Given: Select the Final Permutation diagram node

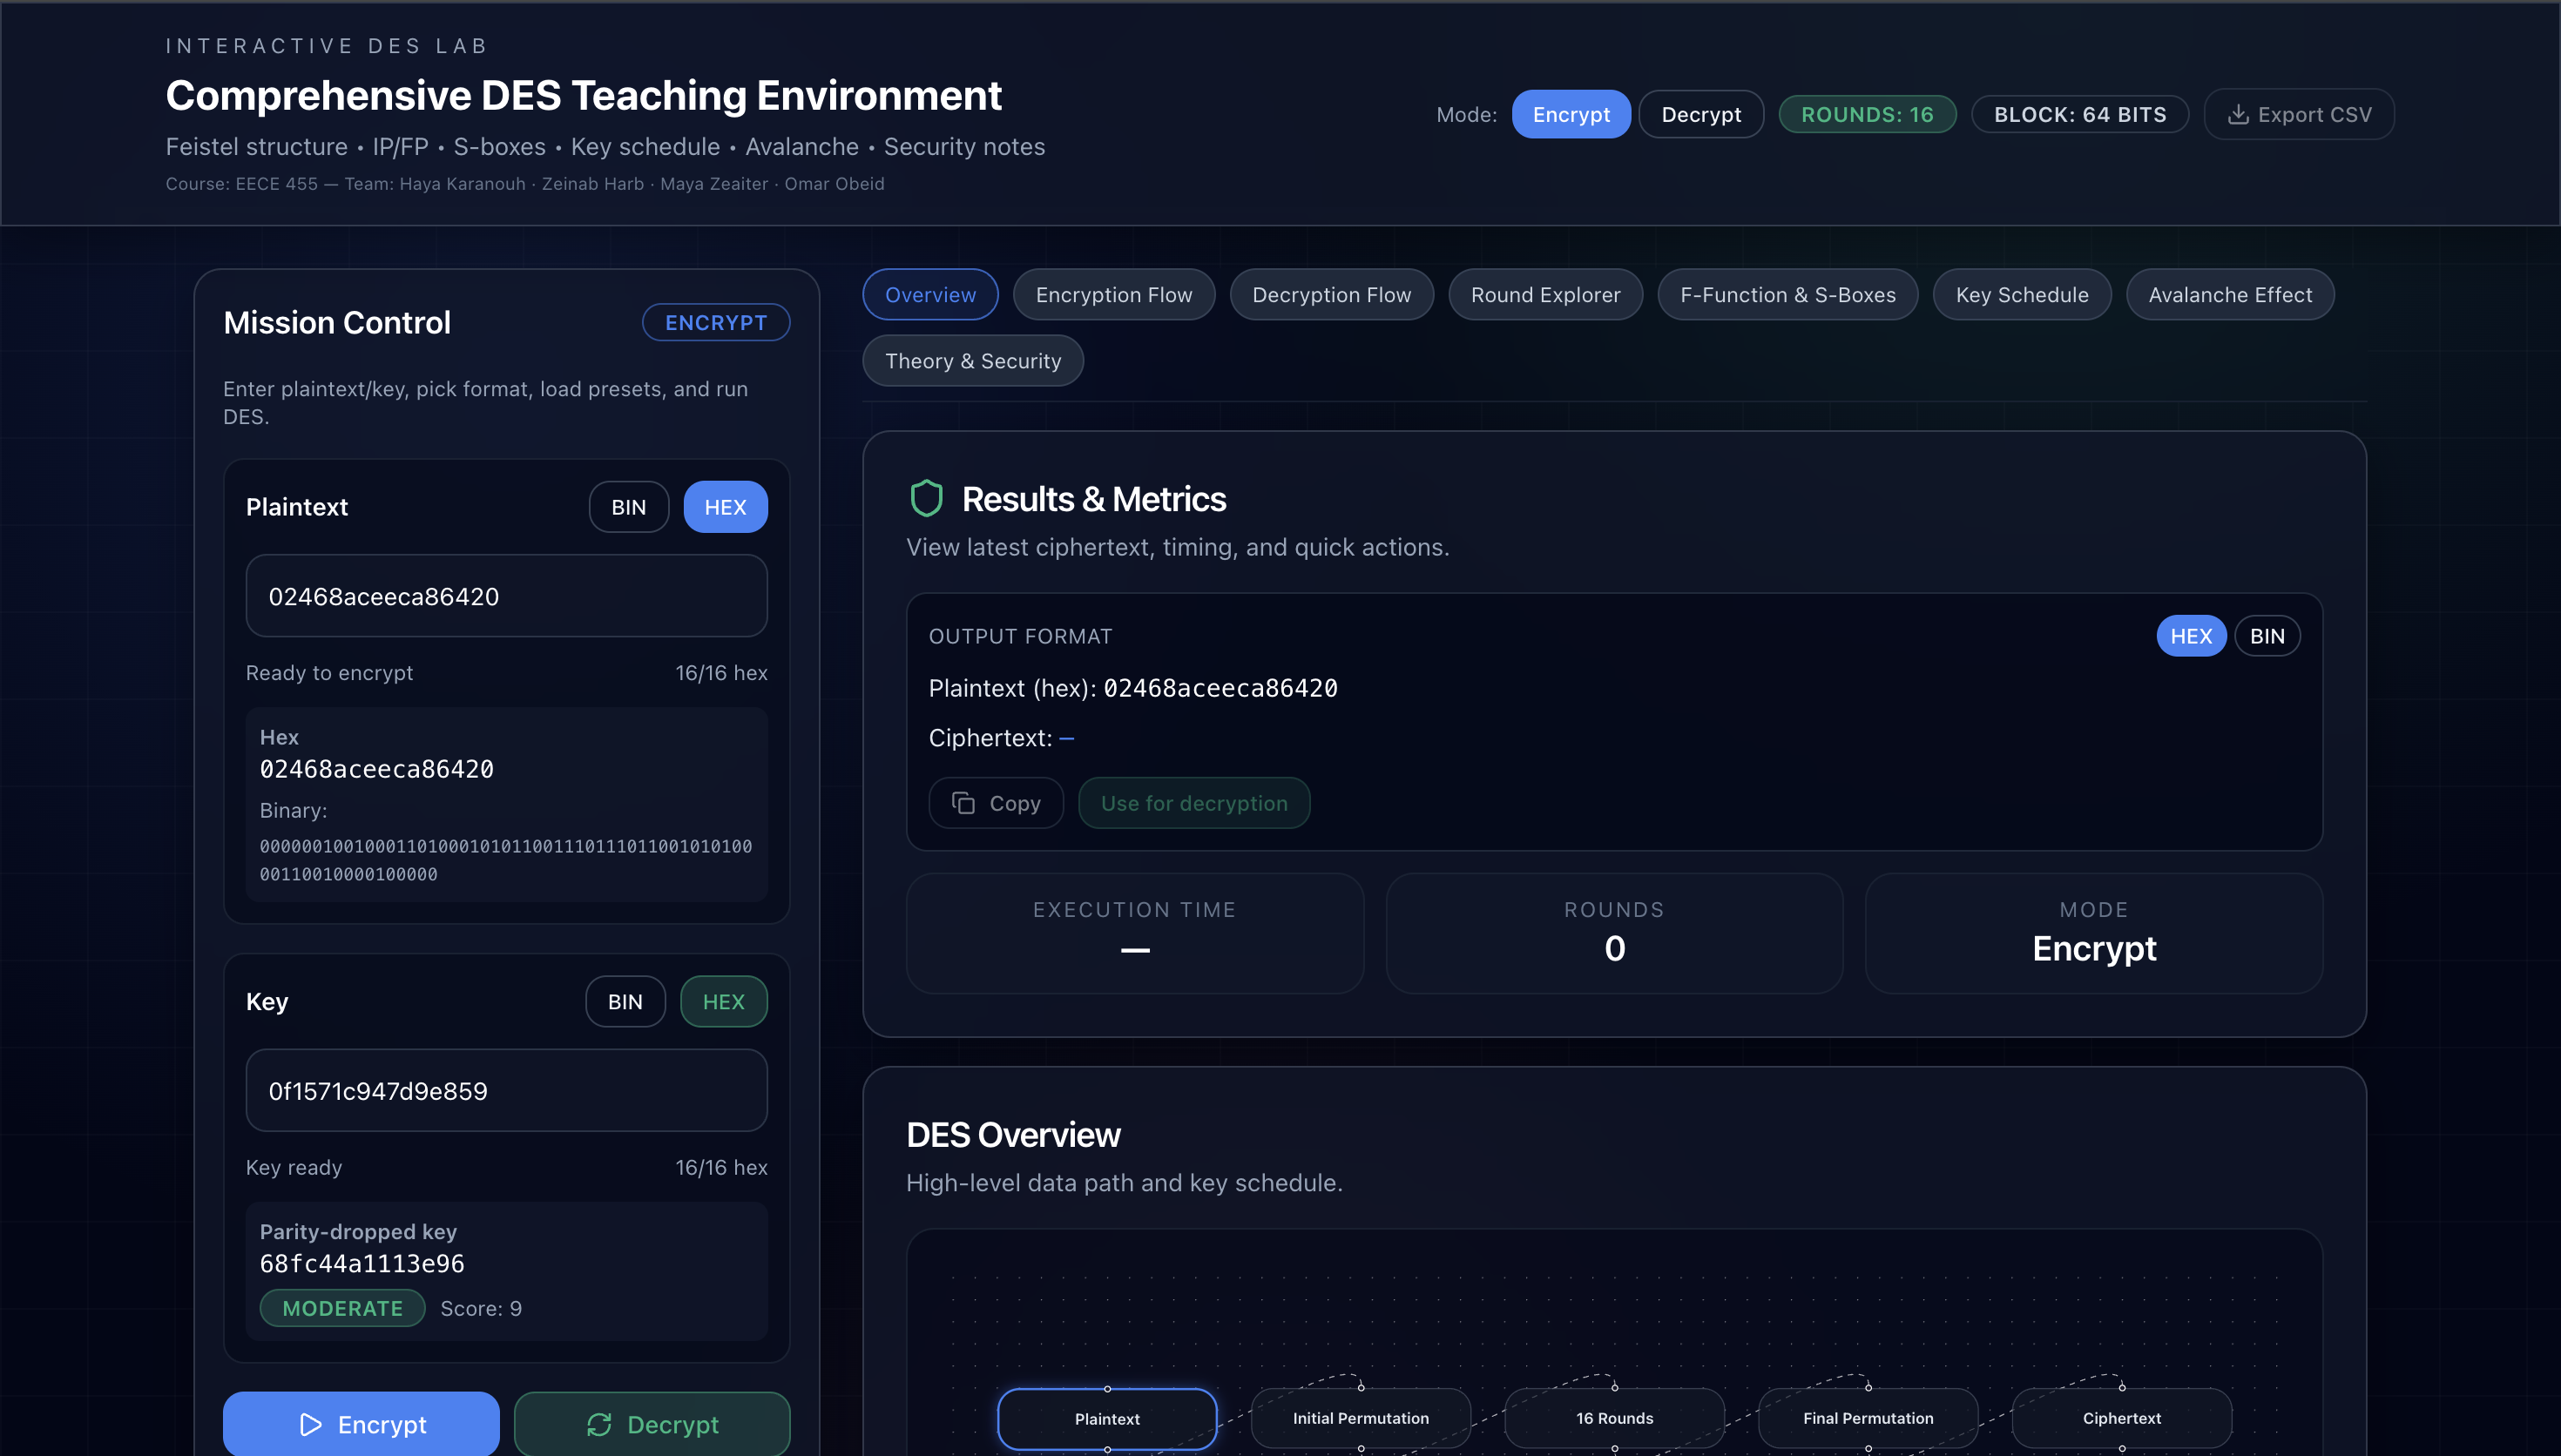Looking at the screenshot, I should tap(1867, 1418).
